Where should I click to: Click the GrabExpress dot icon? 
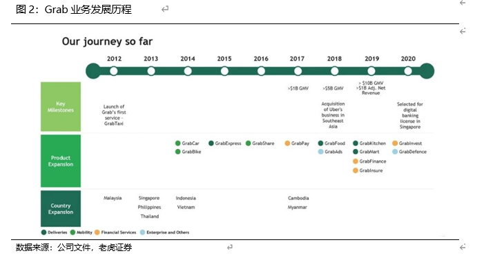pyautogui.click(x=211, y=143)
